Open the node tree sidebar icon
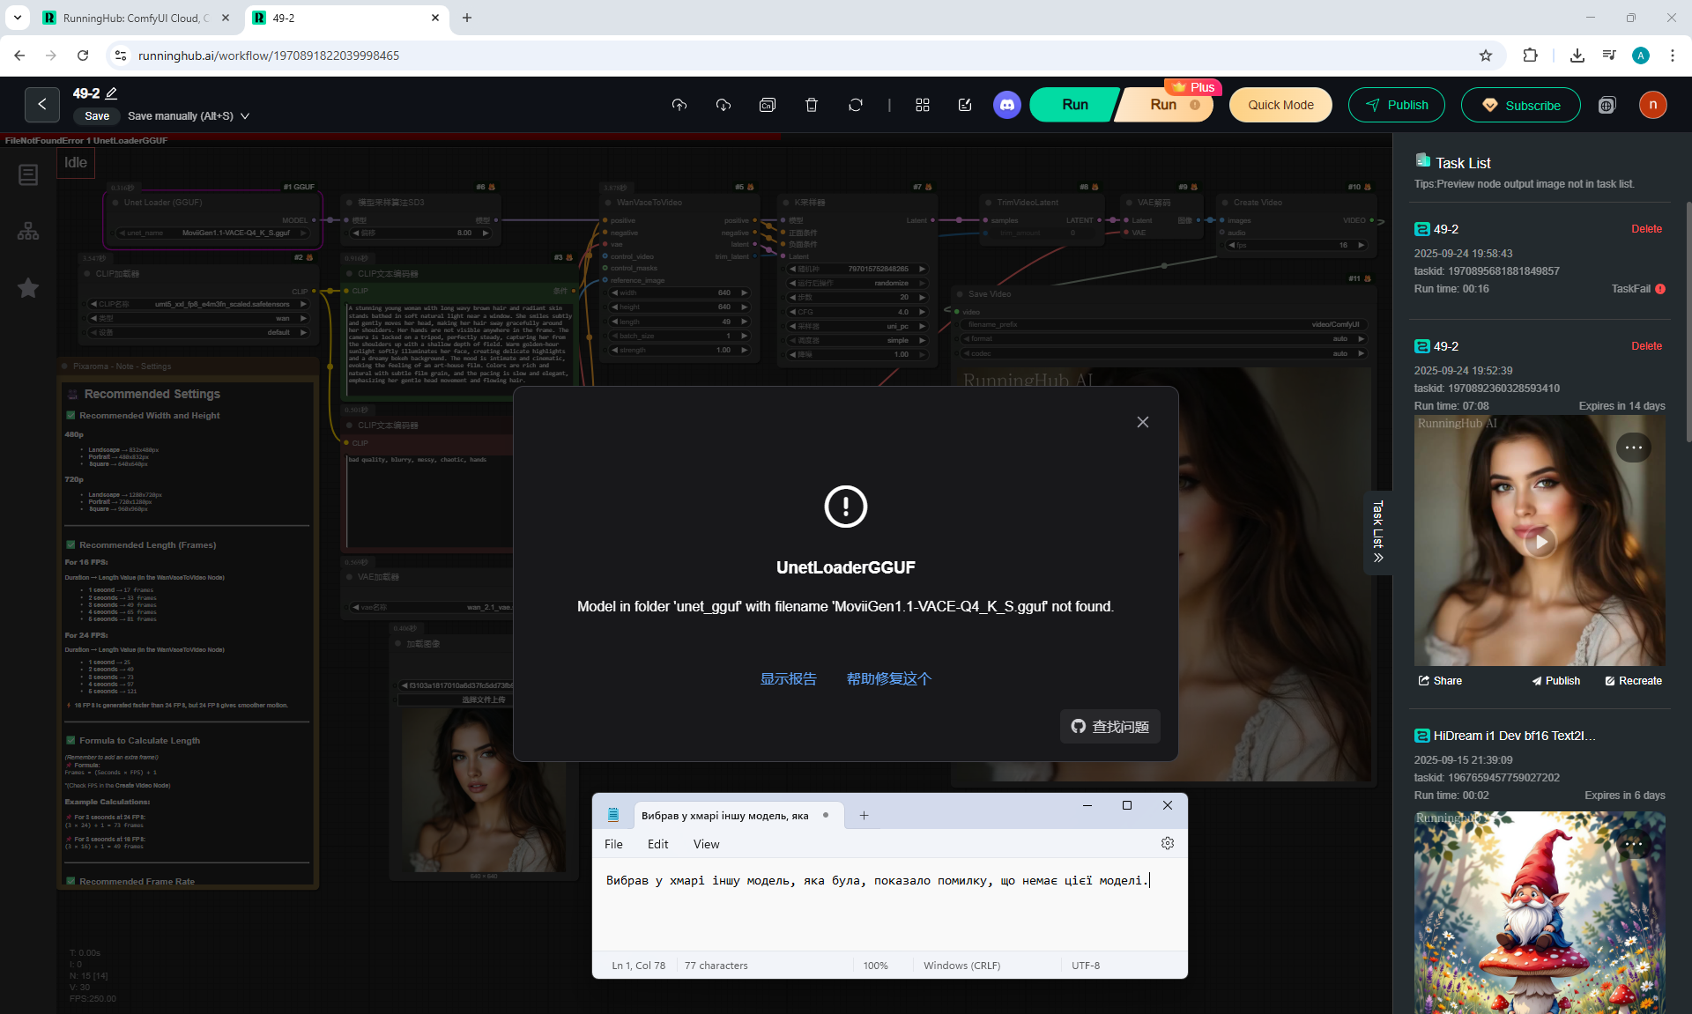This screenshot has width=1692, height=1014. (28, 231)
